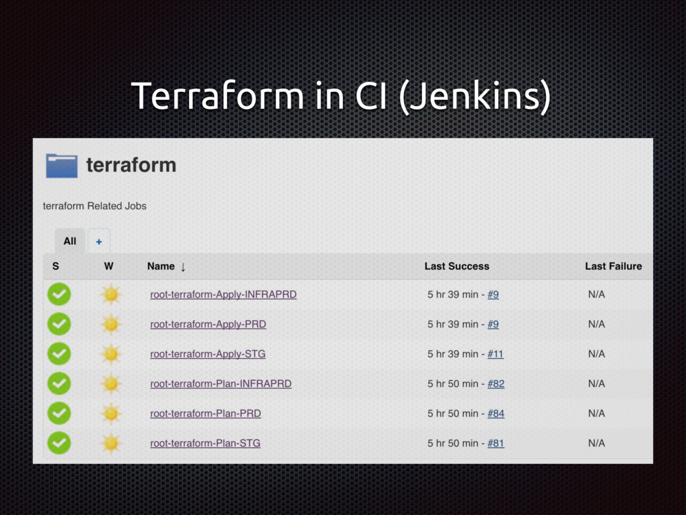Image resolution: width=686 pixels, height=515 pixels.
Task: Click success status icon for root-terraform-Apply-INFRAPRD
Action: pyautogui.click(x=59, y=294)
